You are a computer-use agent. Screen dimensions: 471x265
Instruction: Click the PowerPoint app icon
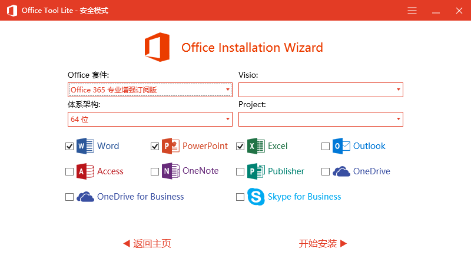pos(171,146)
